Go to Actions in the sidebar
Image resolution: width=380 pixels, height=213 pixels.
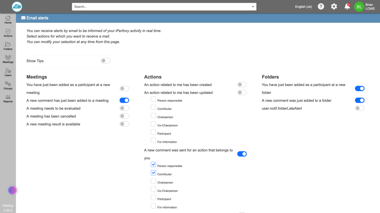tap(8, 33)
